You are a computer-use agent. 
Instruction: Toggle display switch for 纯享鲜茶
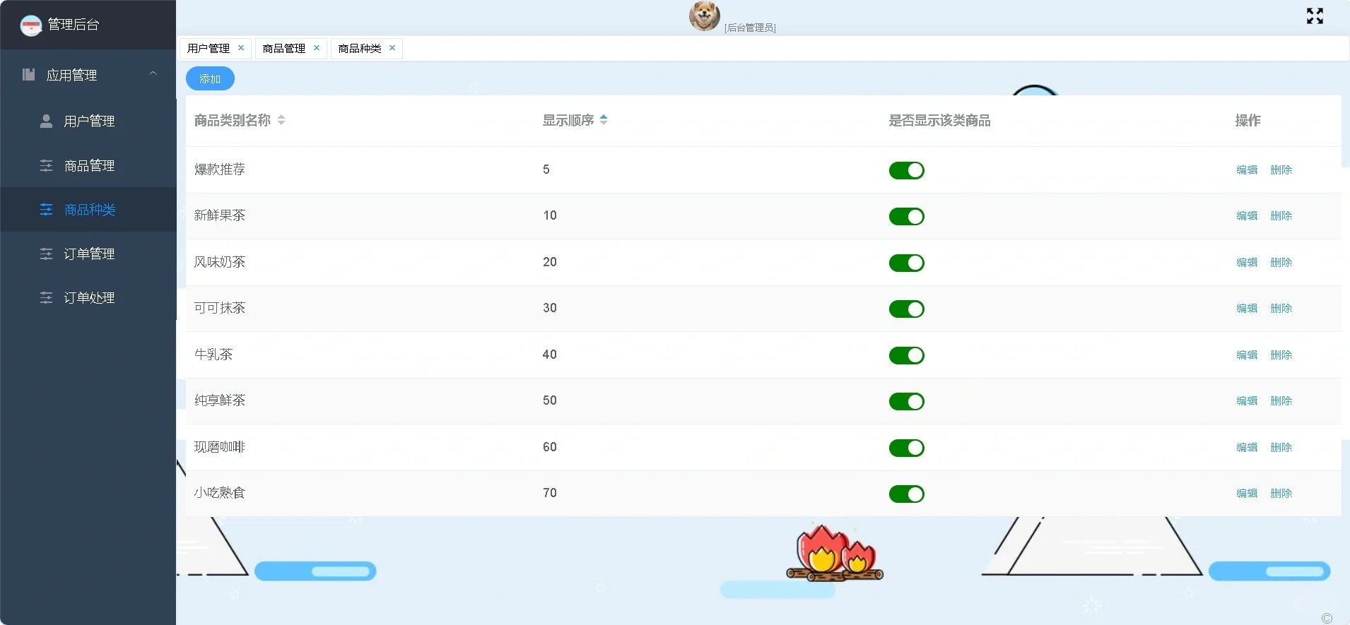coord(906,401)
